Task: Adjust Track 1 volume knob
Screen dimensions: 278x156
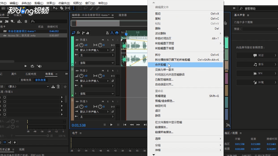Action: tap(81, 45)
